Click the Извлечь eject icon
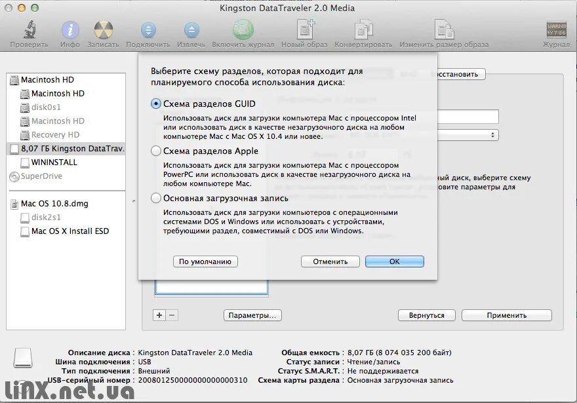This screenshot has width=577, height=403. click(x=191, y=29)
